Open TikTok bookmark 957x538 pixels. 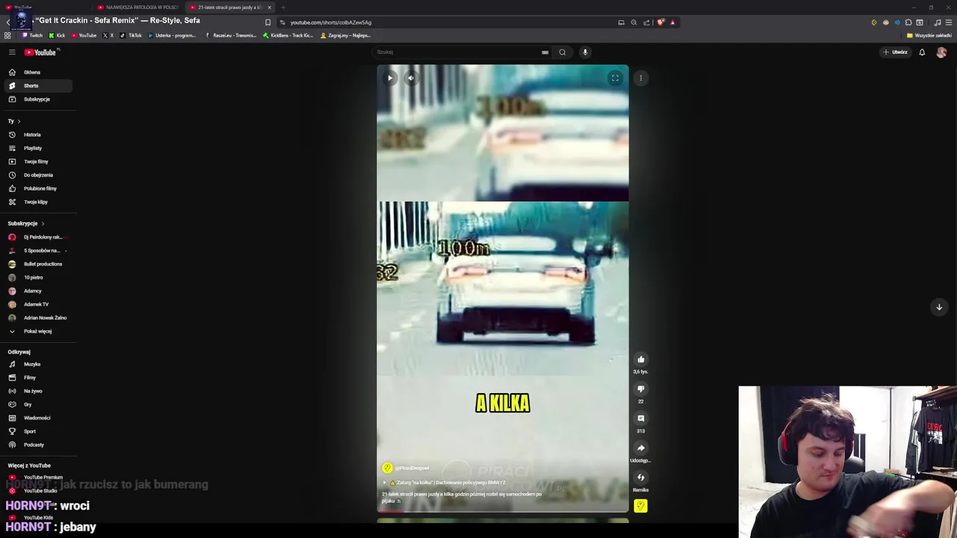tap(131, 35)
